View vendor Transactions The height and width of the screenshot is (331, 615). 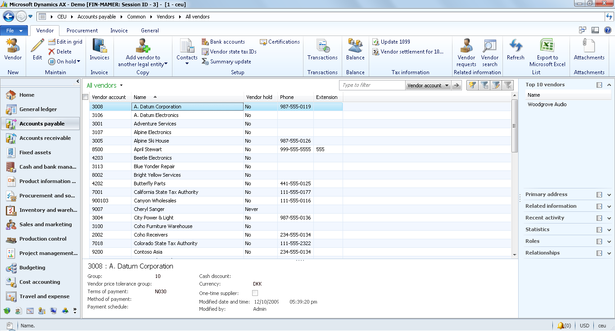[x=322, y=49]
